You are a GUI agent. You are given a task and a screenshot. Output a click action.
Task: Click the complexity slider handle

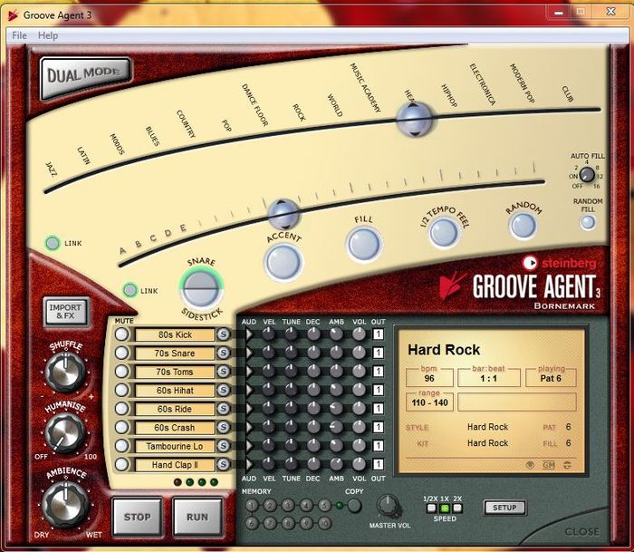tap(283, 214)
